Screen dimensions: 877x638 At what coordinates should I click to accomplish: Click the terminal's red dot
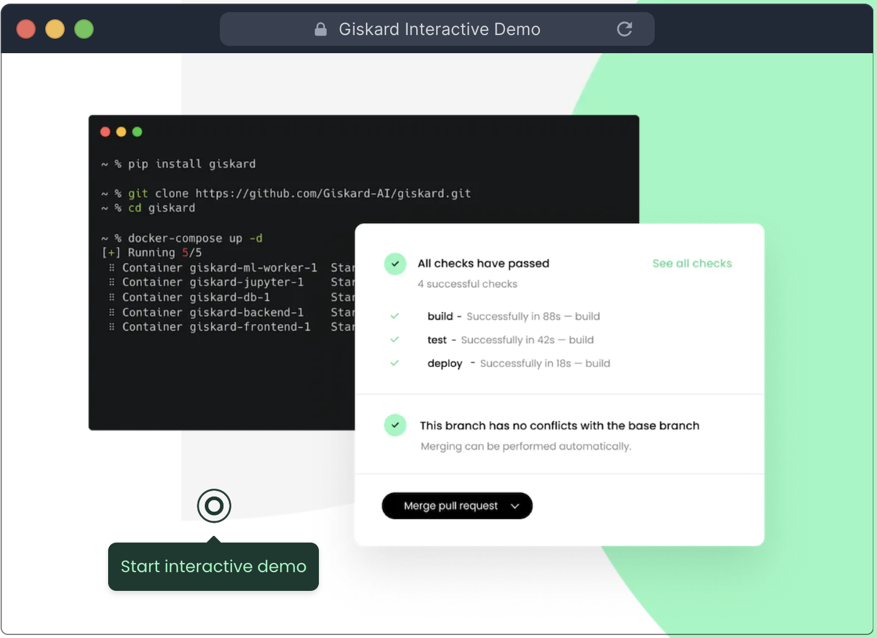[105, 132]
